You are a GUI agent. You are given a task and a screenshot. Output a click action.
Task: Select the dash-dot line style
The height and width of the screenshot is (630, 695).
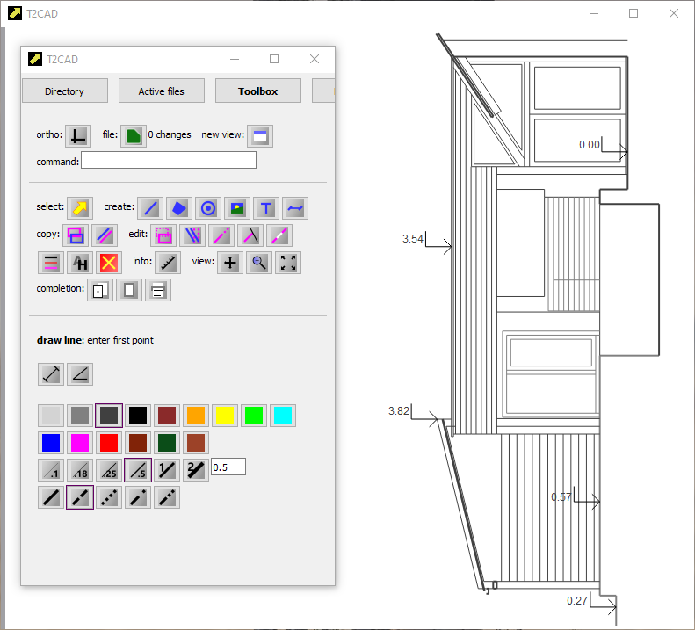coord(138,497)
